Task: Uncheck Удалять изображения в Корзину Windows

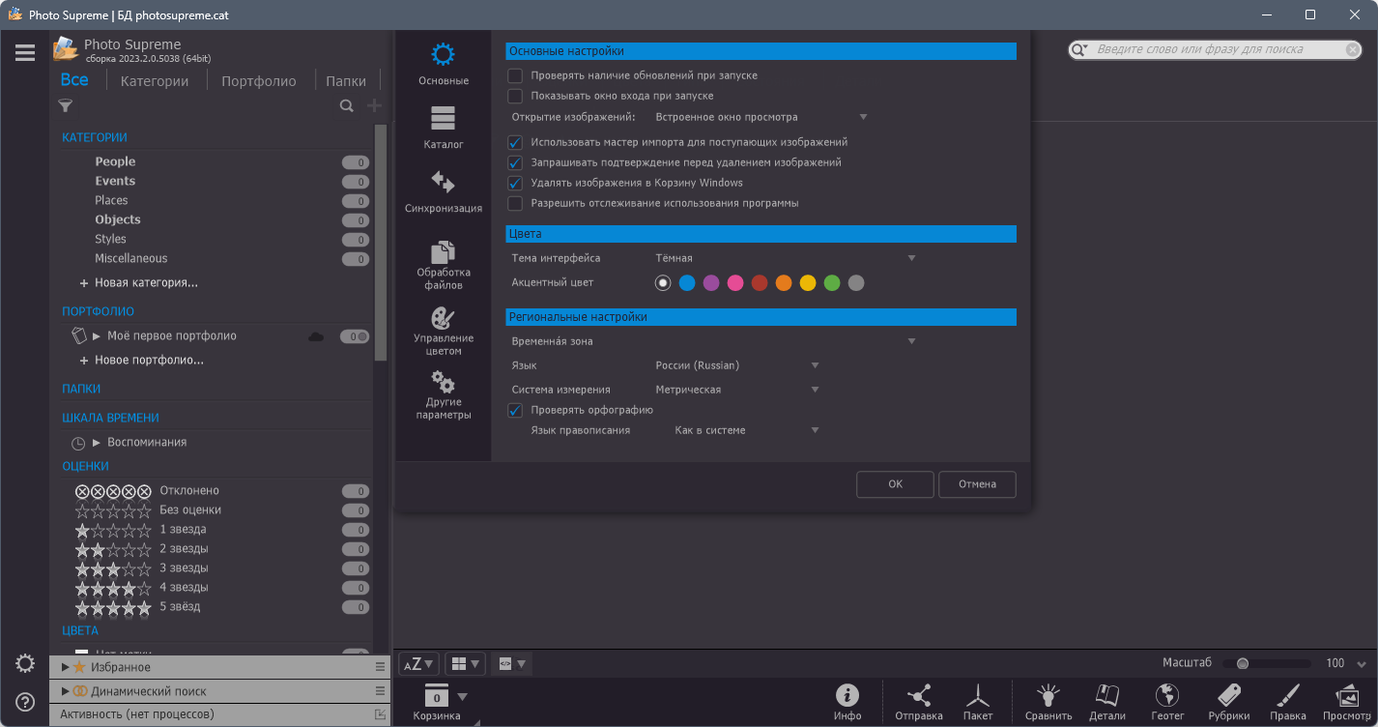Action: click(515, 183)
